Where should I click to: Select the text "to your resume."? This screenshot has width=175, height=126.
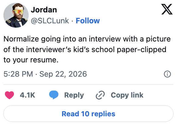click(x=31, y=60)
